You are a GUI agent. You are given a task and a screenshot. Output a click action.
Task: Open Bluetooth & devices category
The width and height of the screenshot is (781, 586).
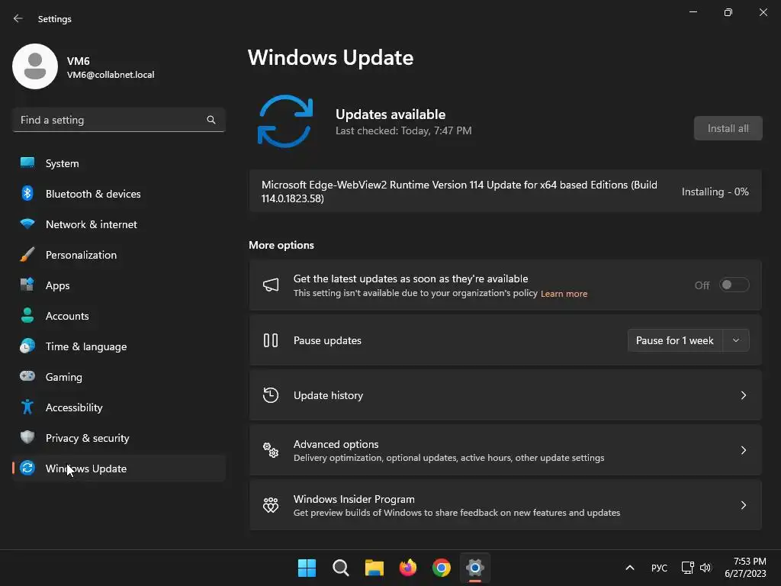pyautogui.click(x=119, y=193)
